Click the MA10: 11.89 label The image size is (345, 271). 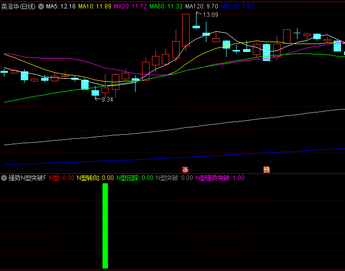click(95, 6)
